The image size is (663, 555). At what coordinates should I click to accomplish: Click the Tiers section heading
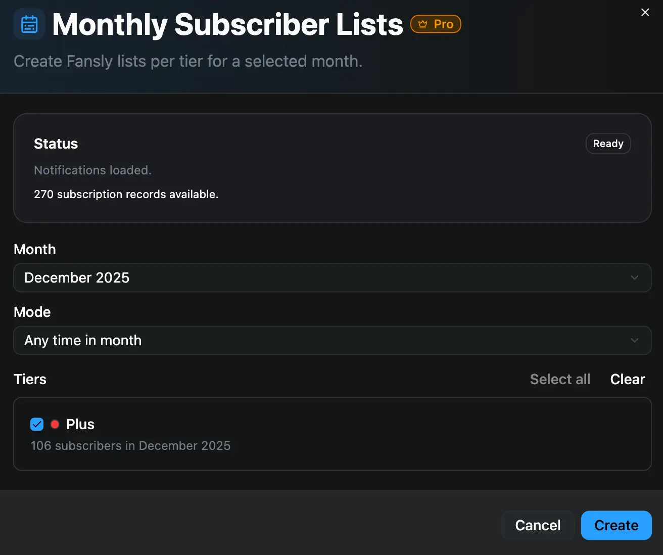29,379
